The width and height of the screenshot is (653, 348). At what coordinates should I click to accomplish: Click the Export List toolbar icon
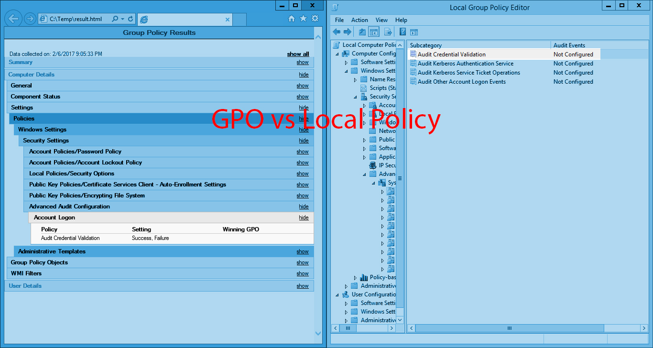pyautogui.click(x=387, y=32)
